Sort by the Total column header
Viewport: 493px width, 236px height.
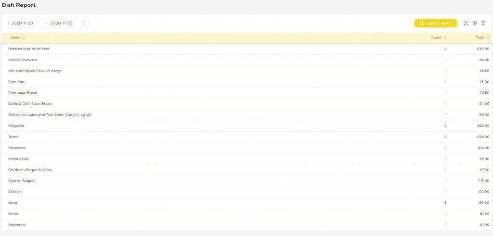click(x=480, y=37)
